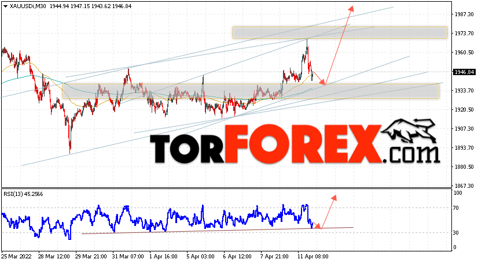Select the lower gray support zone rectangle
Screen dimensions: 478x263
(251, 91)
